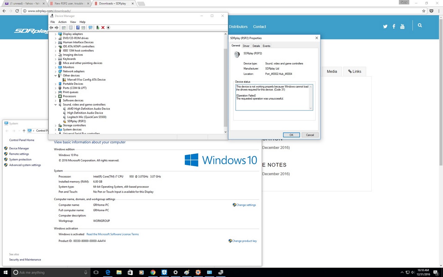Viewport: 443px width, 277px height.
Task: Expand the Storage controllers node
Action: tap(55, 125)
